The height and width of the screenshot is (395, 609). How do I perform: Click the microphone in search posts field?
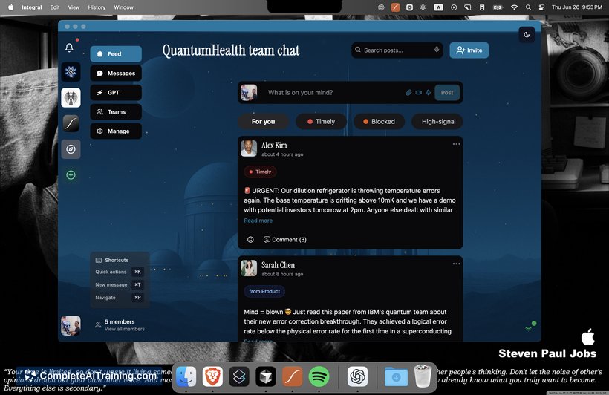[x=437, y=50]
